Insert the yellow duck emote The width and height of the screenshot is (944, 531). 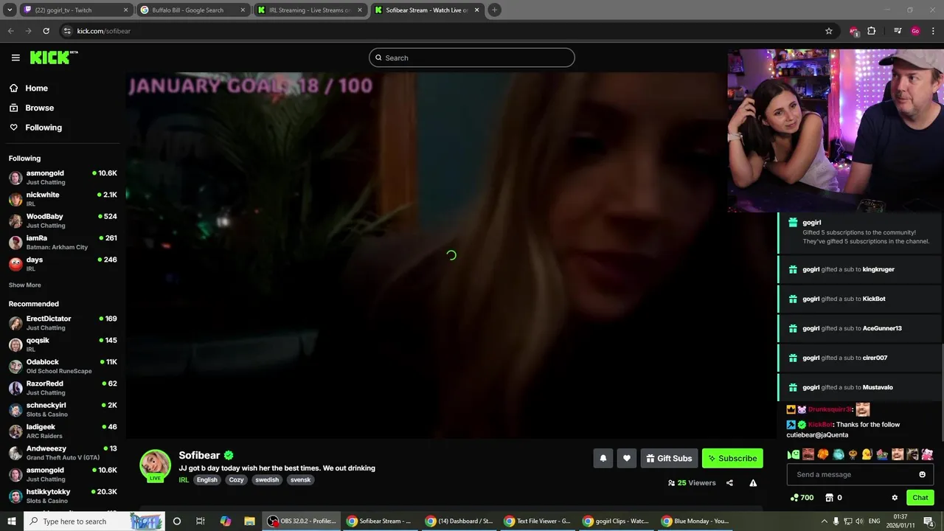click(x=867, y=454)
